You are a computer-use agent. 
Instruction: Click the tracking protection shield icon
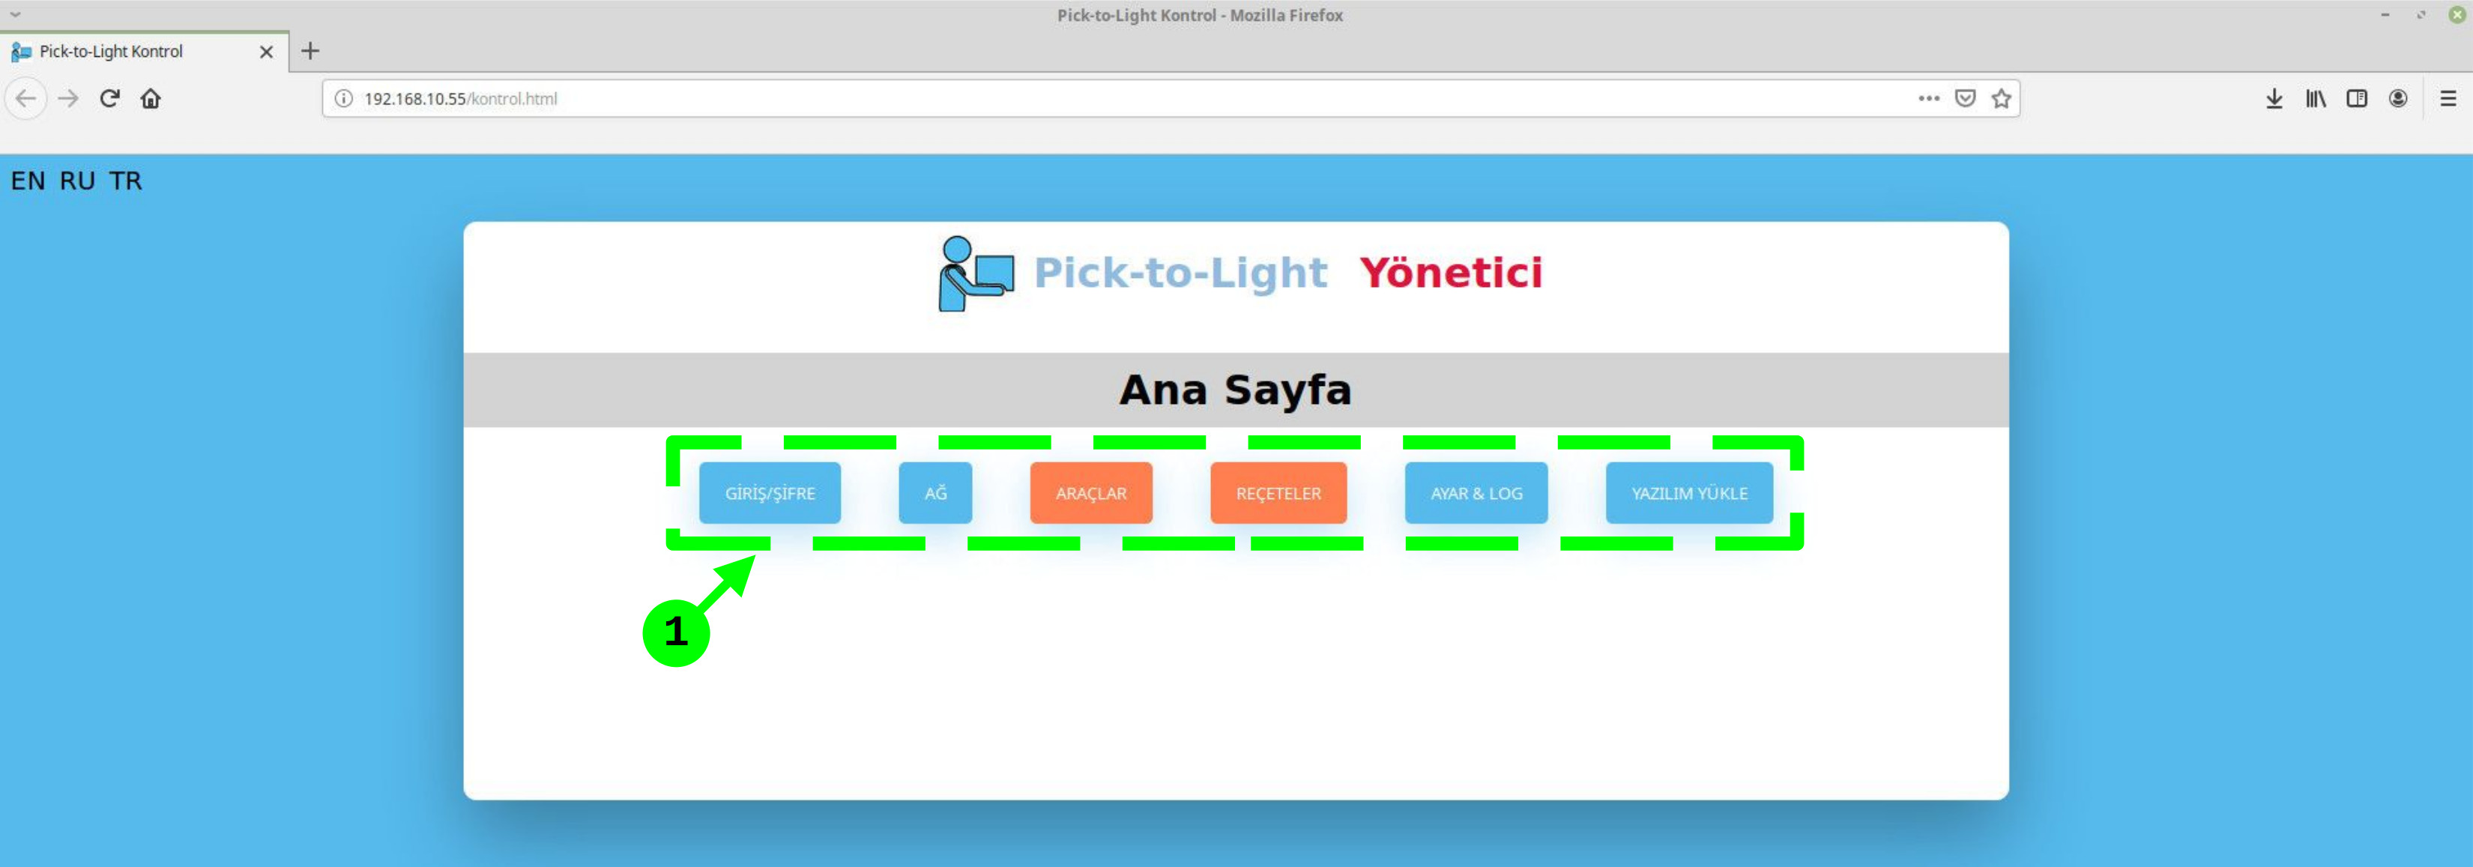click(1965, 98)
